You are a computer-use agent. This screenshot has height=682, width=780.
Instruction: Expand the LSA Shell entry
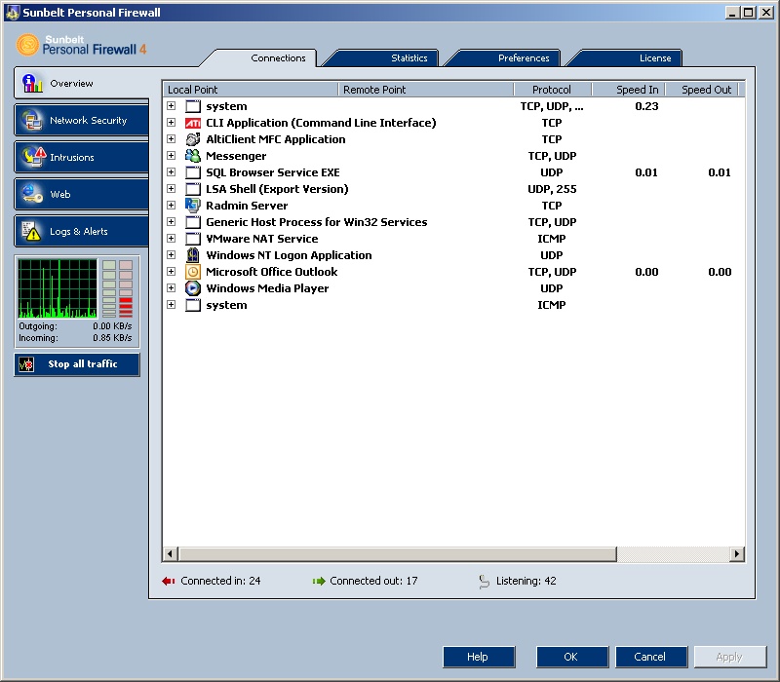point(172,189)
